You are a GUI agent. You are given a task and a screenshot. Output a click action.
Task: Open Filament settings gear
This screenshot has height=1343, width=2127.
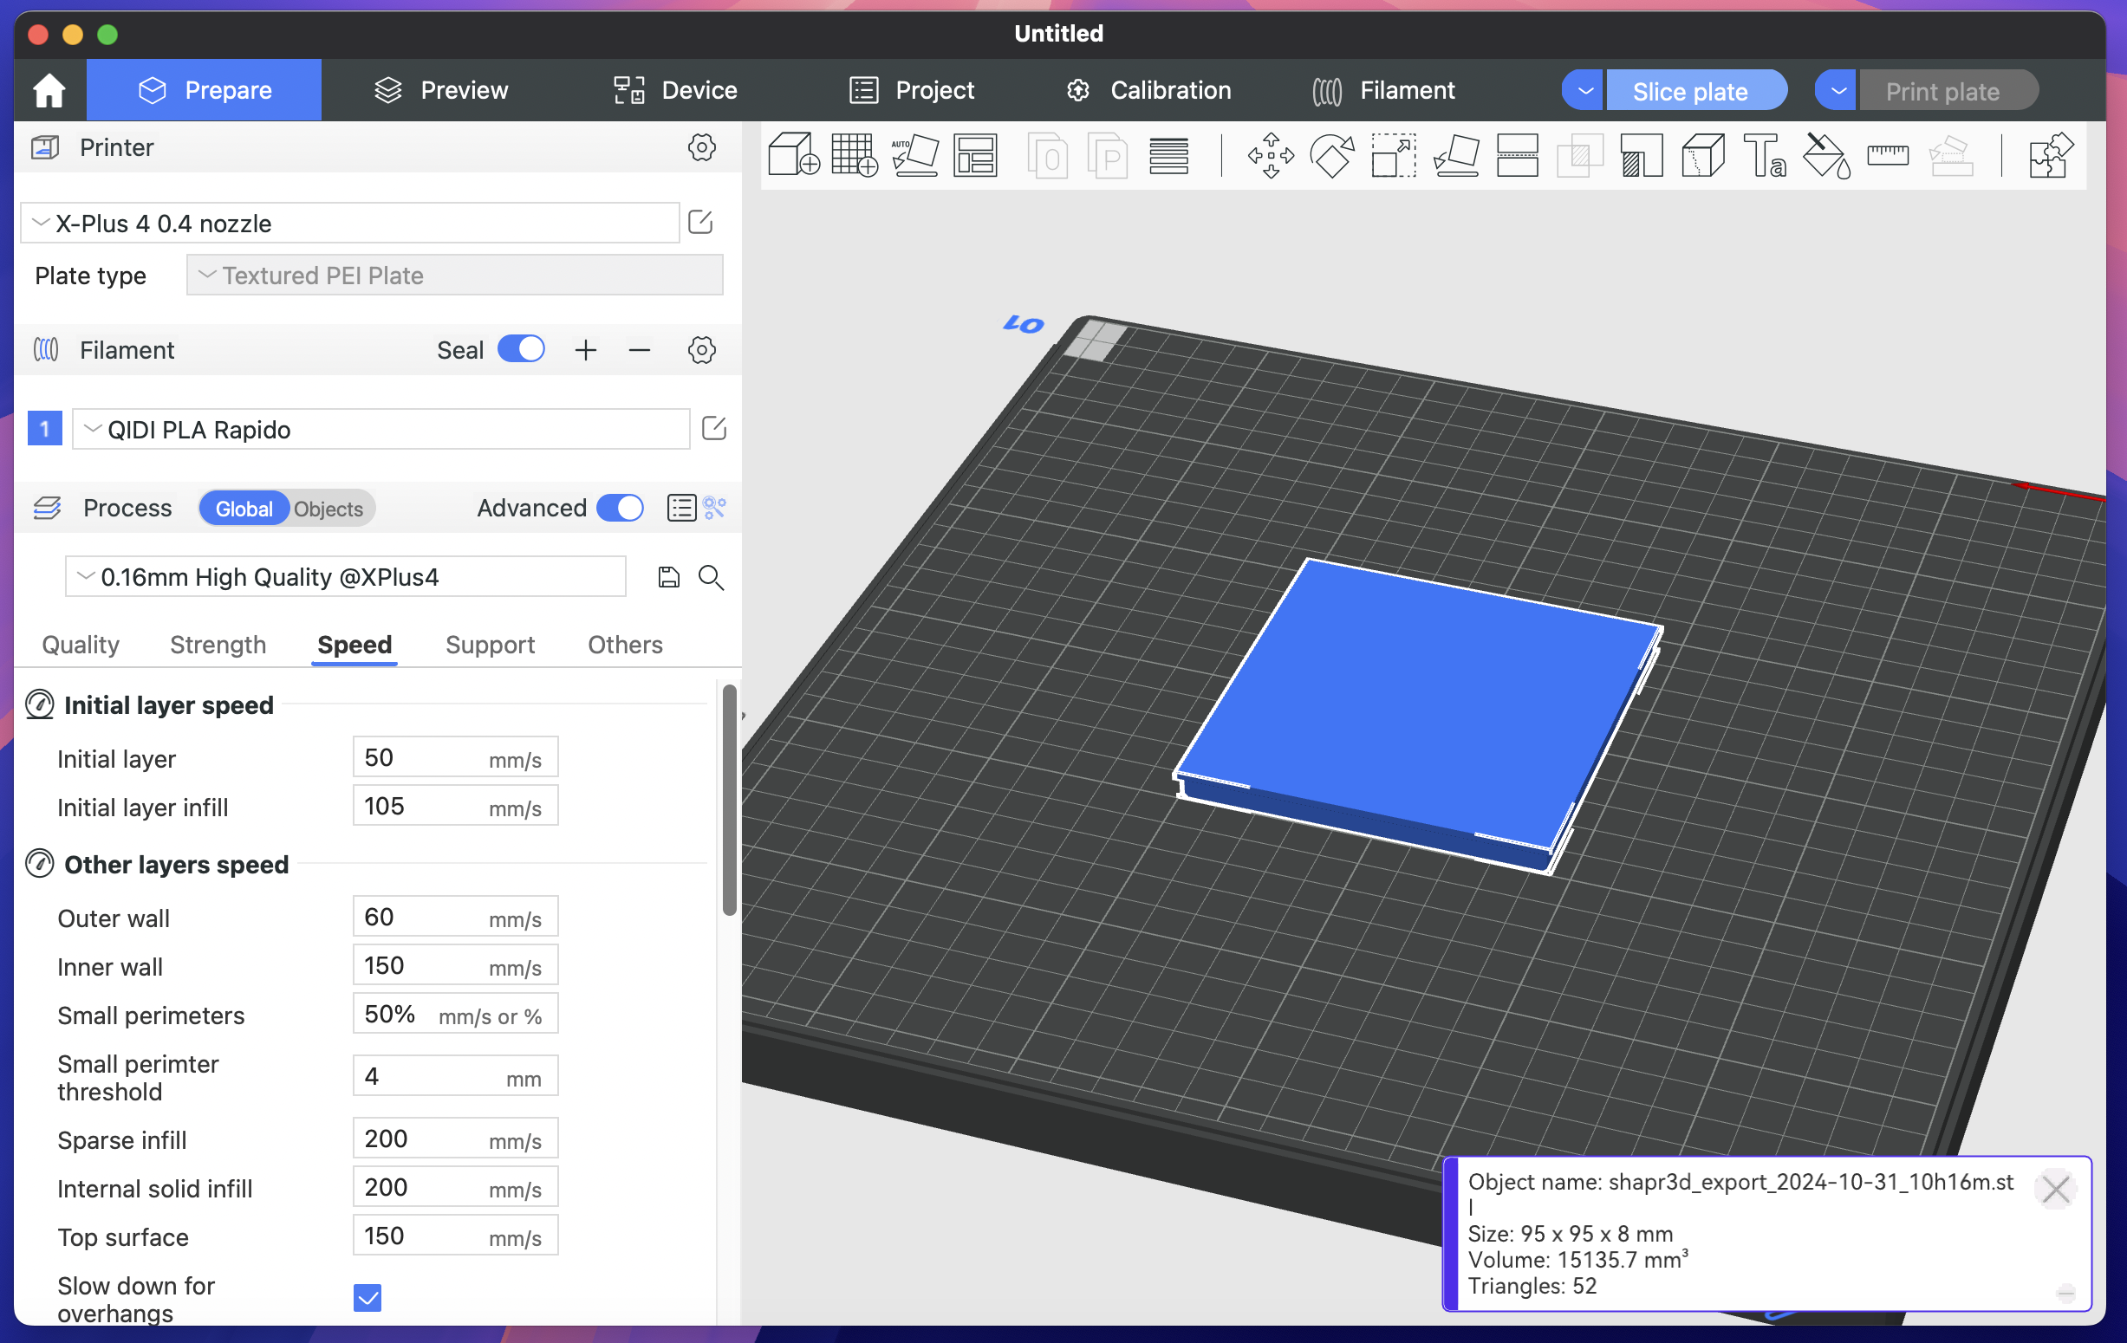701,350
